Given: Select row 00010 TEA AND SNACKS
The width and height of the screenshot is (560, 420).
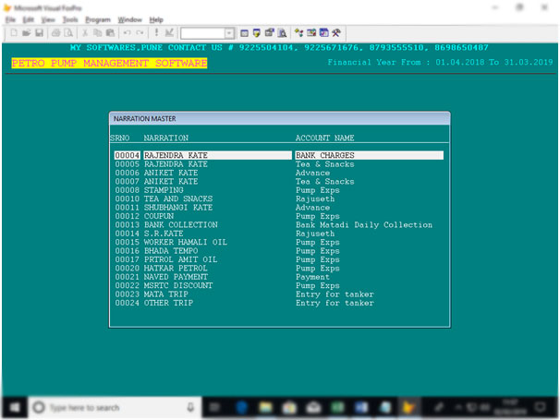Looking at the screenshot, I should pos(279,198).
